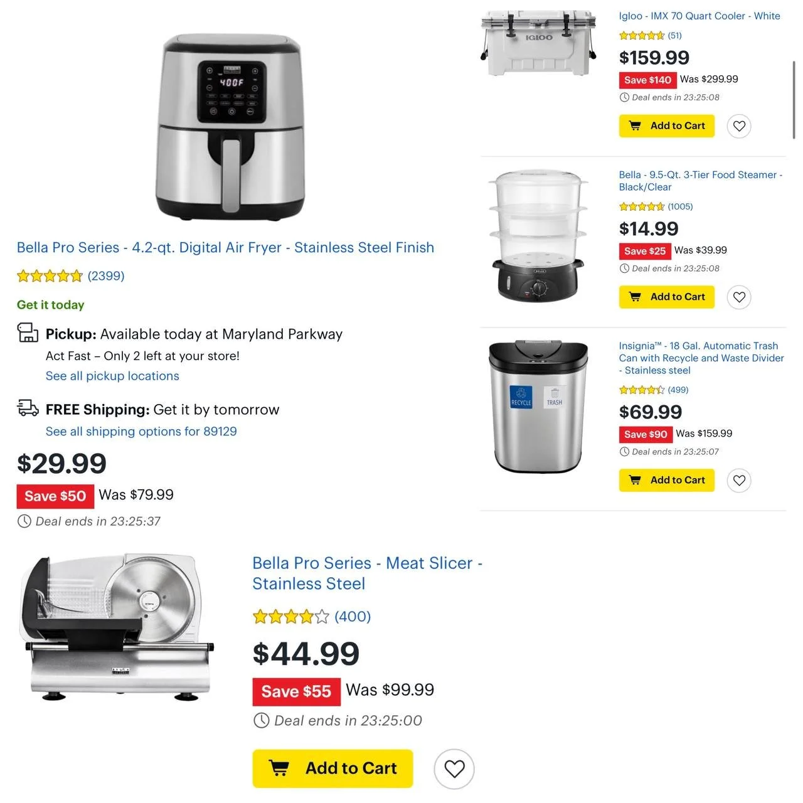Save the Meat Slicer with its heart icon
Viewport: 803px width, 803px height.
454,768
